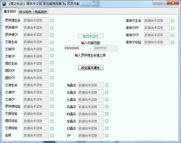181x143 pixels.
Task: Toggle the 提欧经验 checkbox
Action: click(x=52, y=121)
